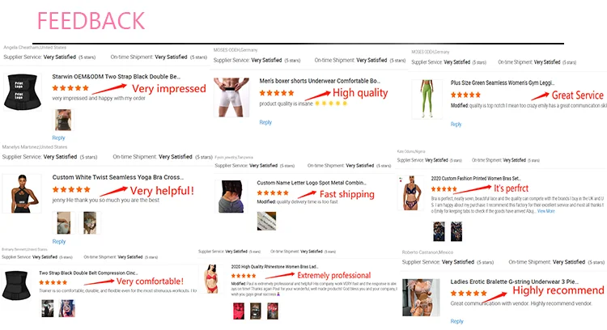Click Reply under the Ladies Erotic Bralette review

(456, 321)
